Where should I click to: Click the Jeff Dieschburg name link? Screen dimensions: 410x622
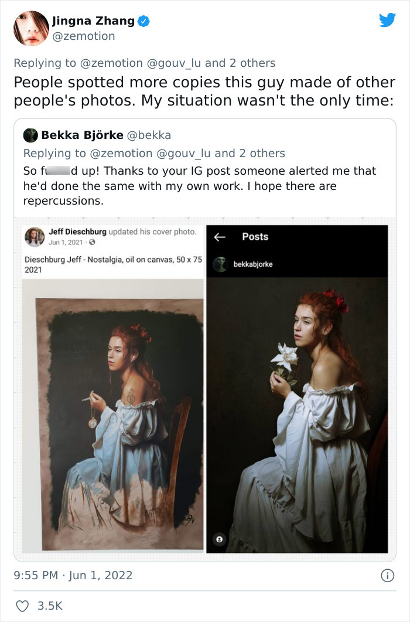pos(77,232)
